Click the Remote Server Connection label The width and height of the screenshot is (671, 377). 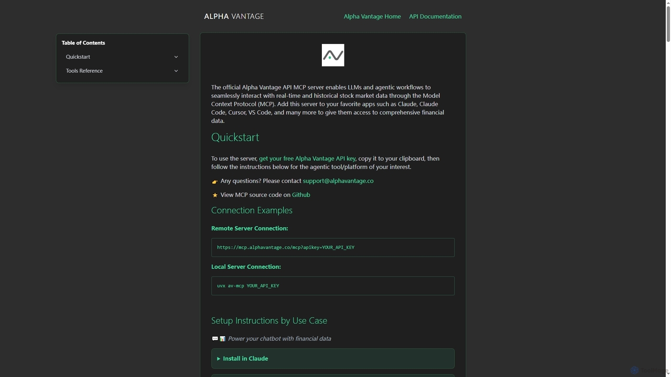(x=250, y=228)
